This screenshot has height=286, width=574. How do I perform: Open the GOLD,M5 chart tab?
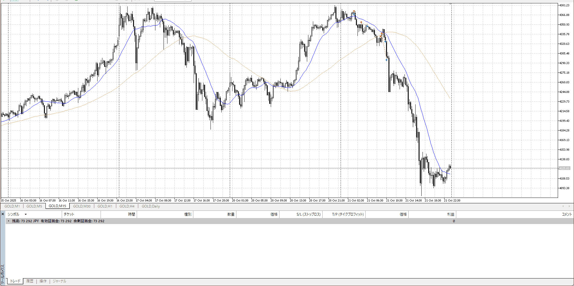(34, 206)
